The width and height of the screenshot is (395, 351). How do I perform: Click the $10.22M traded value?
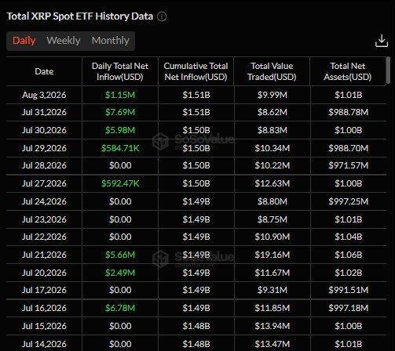pyautogui.click(x=272, y=165)
